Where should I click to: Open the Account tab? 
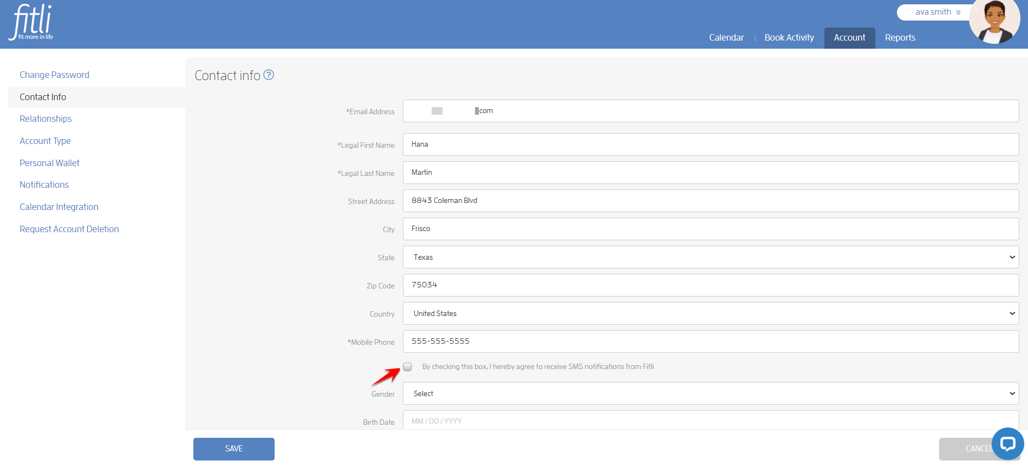(849, 38)
